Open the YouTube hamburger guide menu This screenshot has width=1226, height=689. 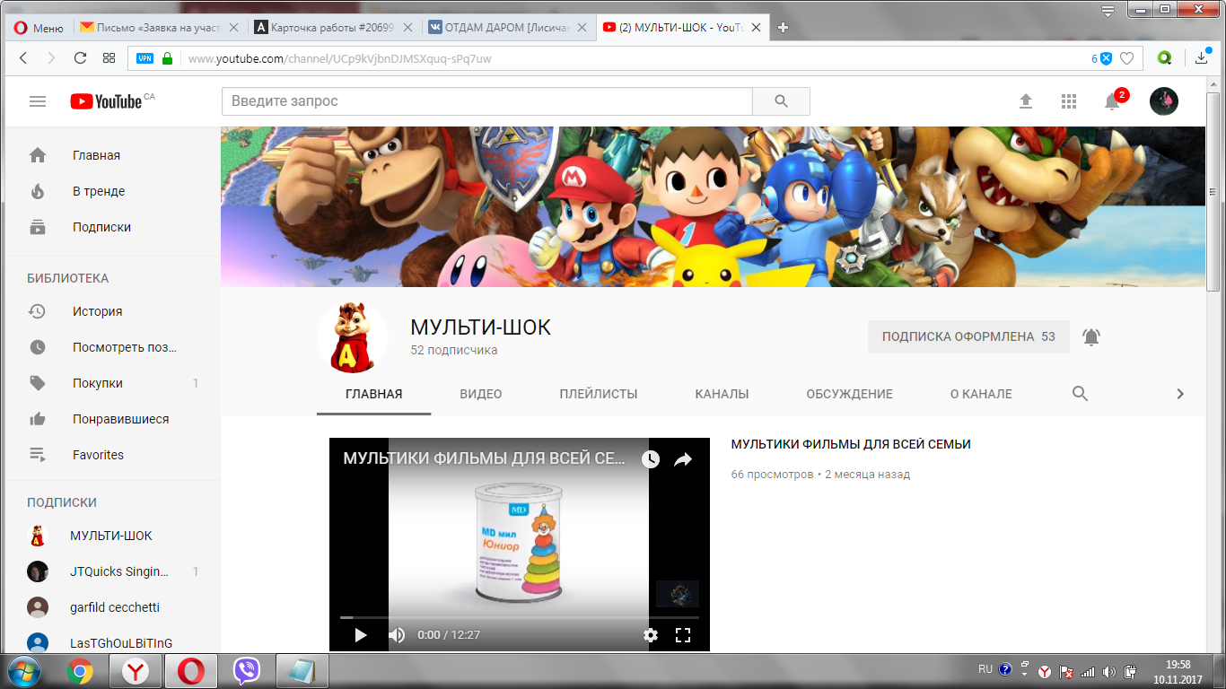tap(38, 101)
